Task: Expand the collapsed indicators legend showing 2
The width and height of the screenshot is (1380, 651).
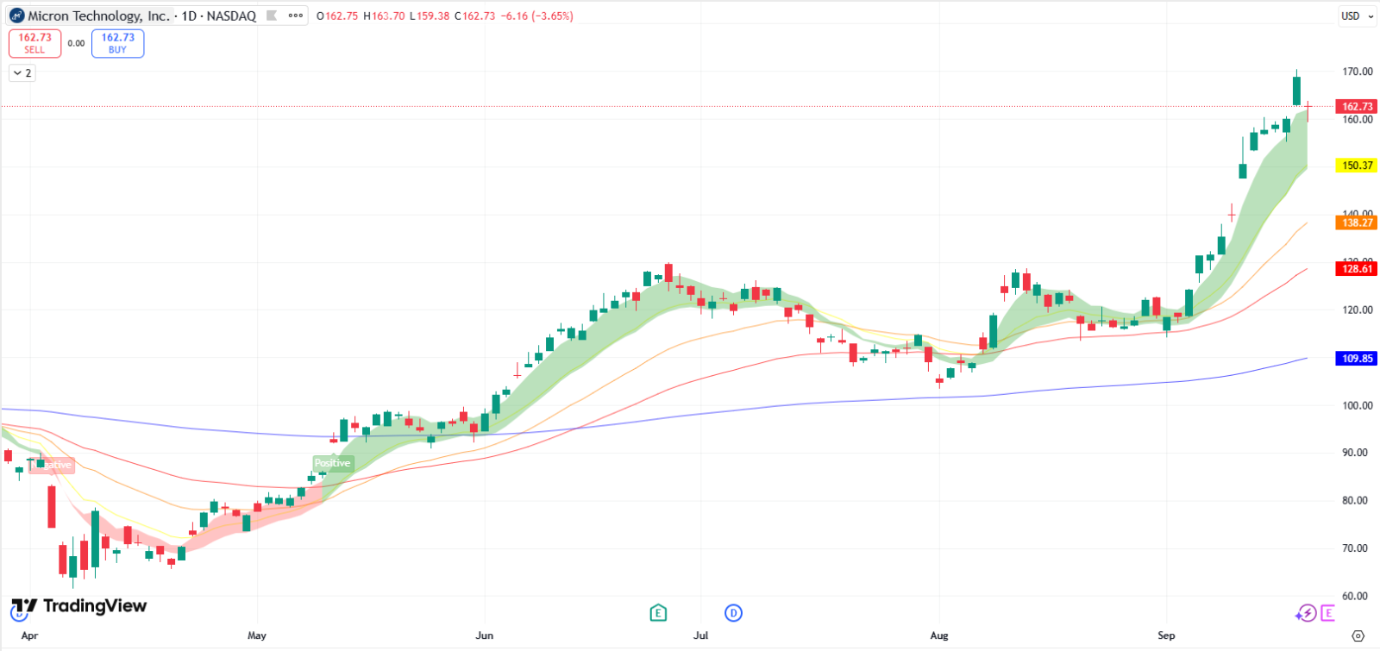Action: [22, 73]
